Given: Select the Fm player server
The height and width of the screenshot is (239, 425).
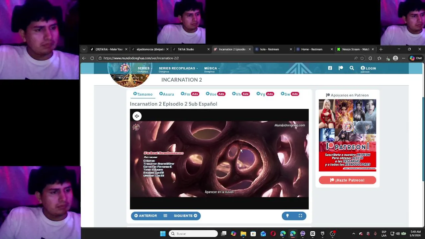Looking at the screenshot, I should (x=190, y=94).
